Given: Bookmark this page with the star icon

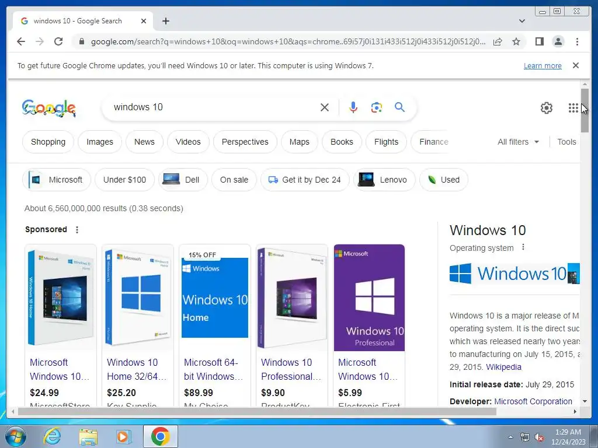Looking at the screenshot, I should (x=516, y=41).
